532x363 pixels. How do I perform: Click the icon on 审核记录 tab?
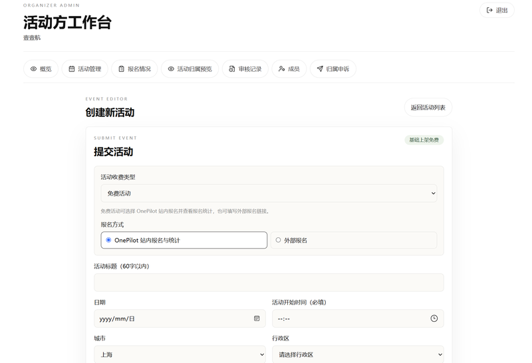point(231,69)
